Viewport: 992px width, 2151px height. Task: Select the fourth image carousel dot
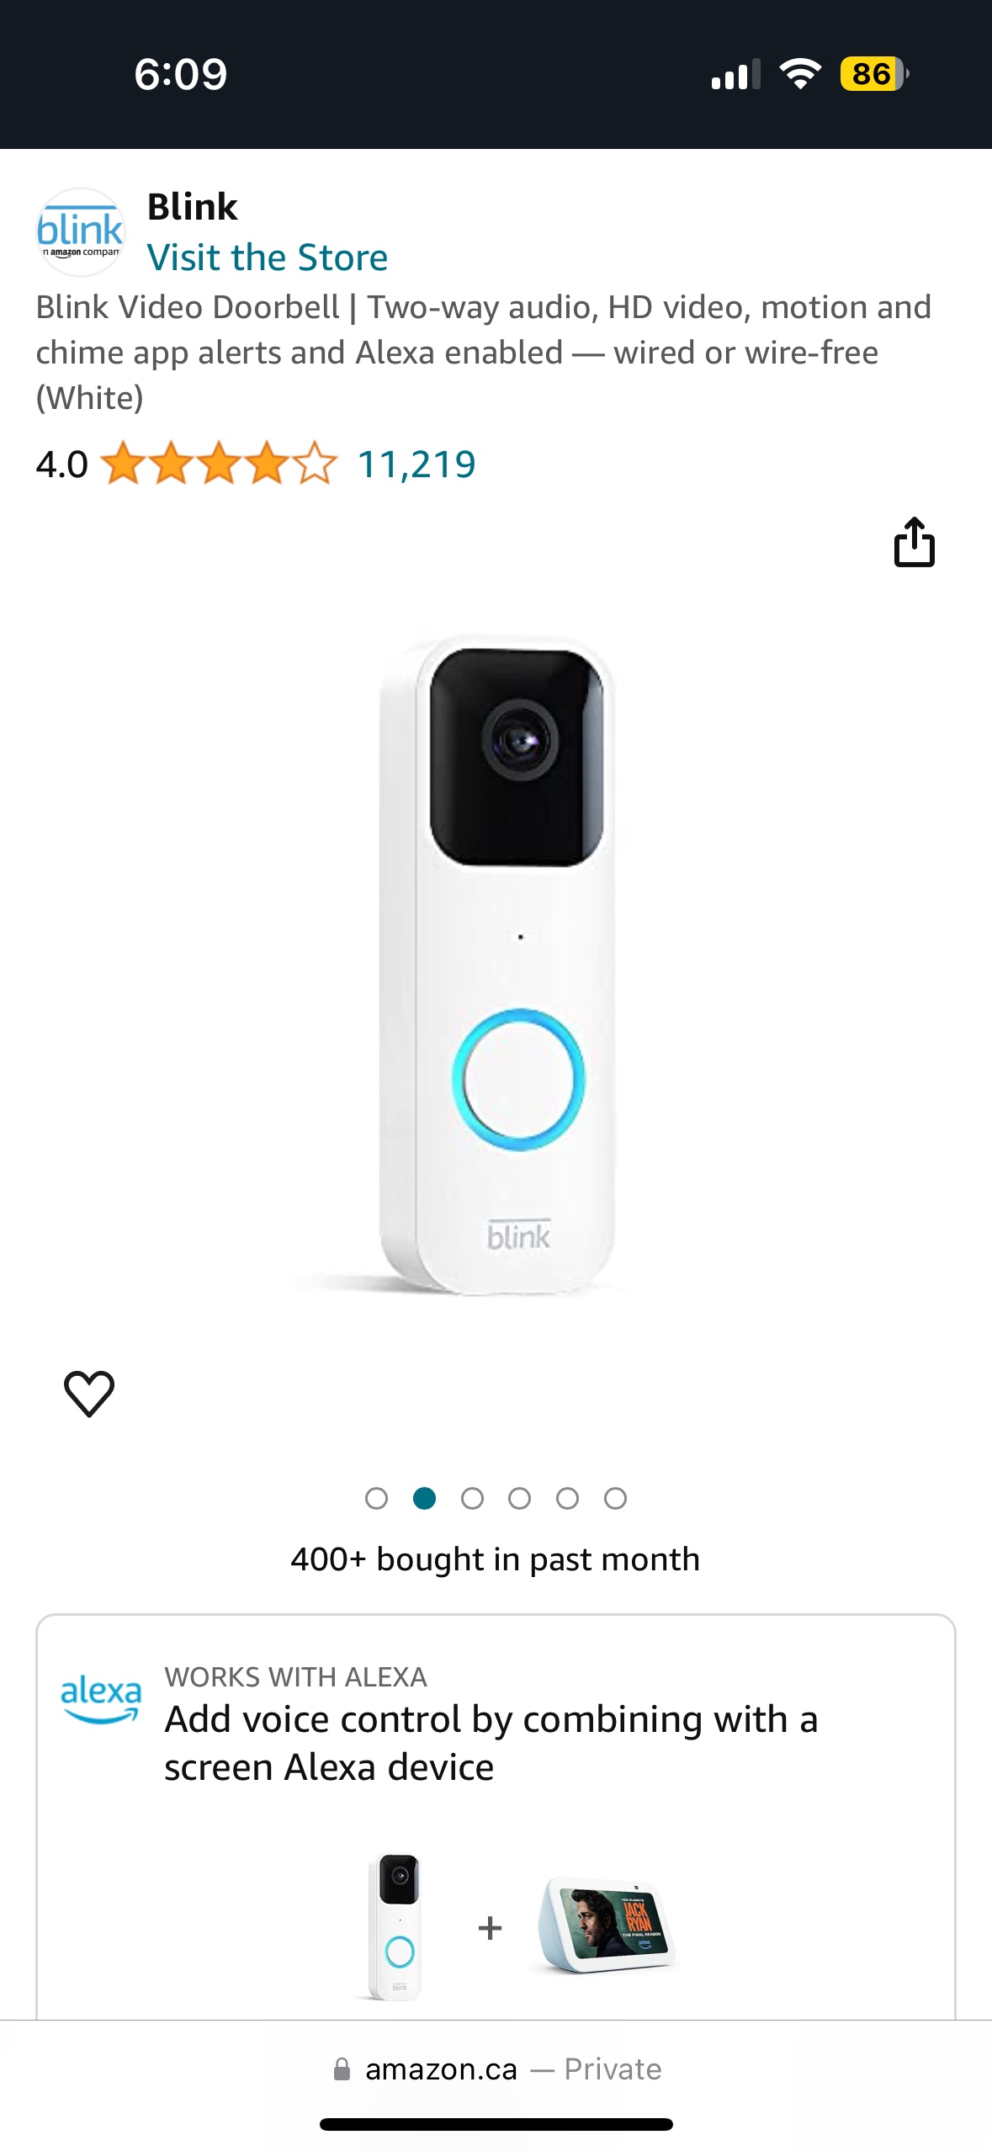(x=519, y=1498)
